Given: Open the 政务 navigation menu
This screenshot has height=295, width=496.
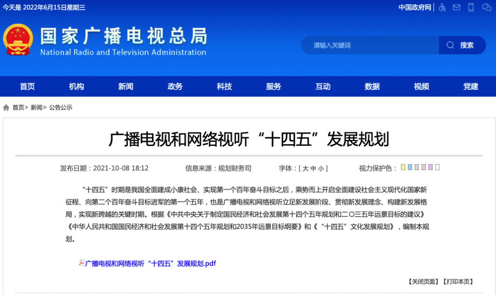Looking at the screenshot, I should pos(175,86).
